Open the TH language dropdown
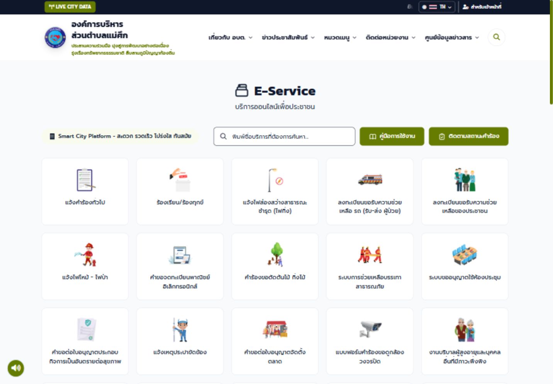Viewport: 553px width, 384px height. pyautogui.click(x=437, y=7)
